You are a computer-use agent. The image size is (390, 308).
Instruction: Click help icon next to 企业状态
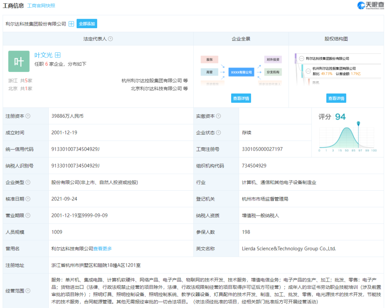click(x=218, y=133)
